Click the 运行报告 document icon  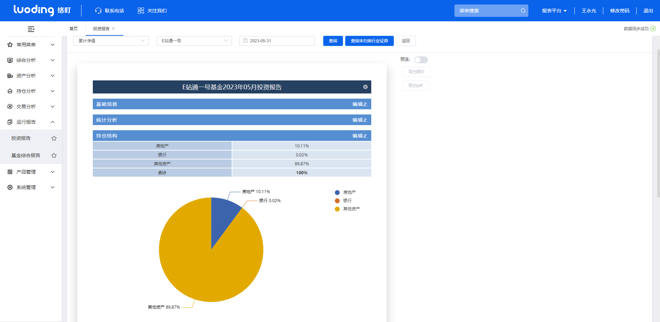pos(10,122)
